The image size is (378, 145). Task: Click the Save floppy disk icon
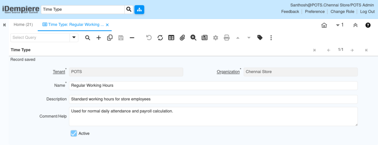pyautogui.click(x=121, y=38)
